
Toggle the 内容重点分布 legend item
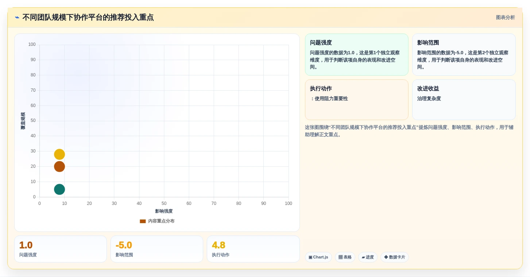point(157,221)
